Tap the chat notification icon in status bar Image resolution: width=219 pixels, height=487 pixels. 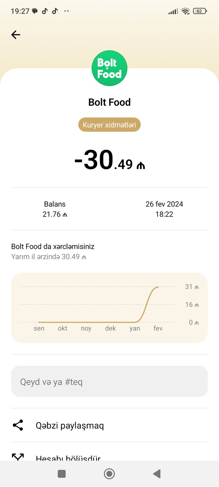click(35, 11)
